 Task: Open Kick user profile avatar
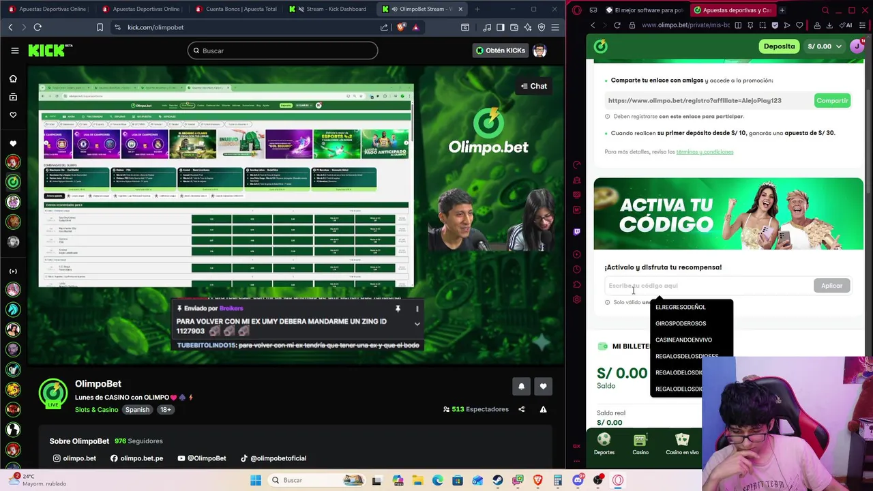click(539, 50)
